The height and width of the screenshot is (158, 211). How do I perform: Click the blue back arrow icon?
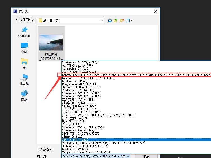tap(110, 20)
